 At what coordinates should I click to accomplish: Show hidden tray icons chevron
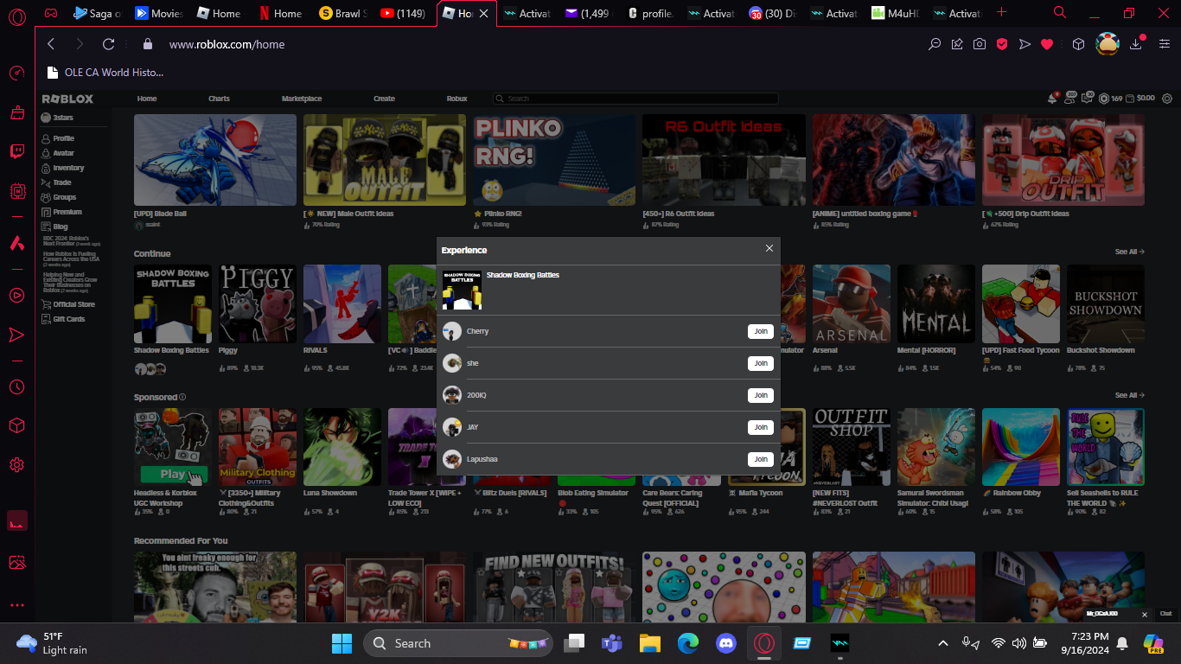click(942, 643)
